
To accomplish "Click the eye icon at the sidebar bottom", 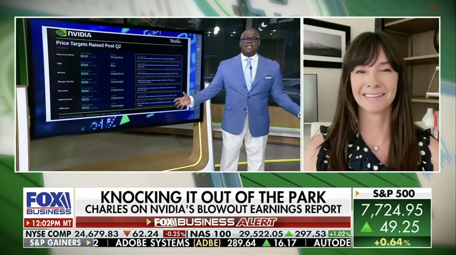I will (x=197, y=116).
